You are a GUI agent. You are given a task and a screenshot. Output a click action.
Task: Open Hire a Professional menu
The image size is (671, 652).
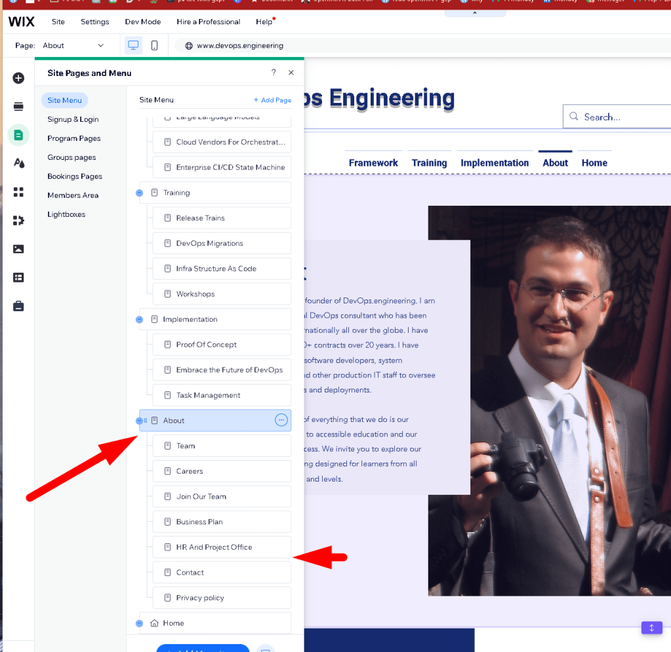(x=209, y=22)
